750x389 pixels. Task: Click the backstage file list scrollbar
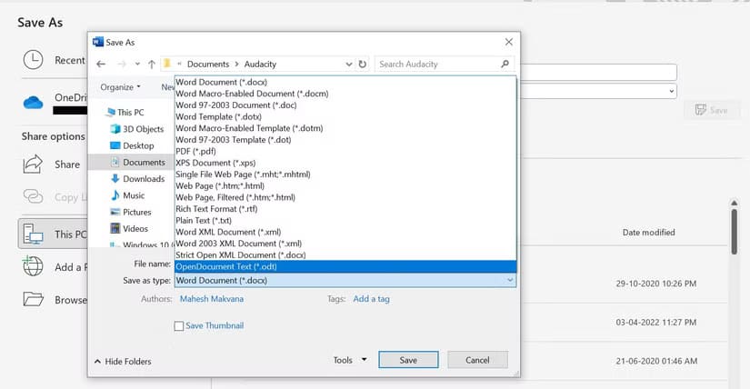click(x=735, y=233)
